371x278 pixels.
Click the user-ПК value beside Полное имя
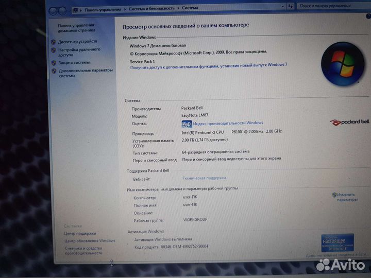point(190,204)
